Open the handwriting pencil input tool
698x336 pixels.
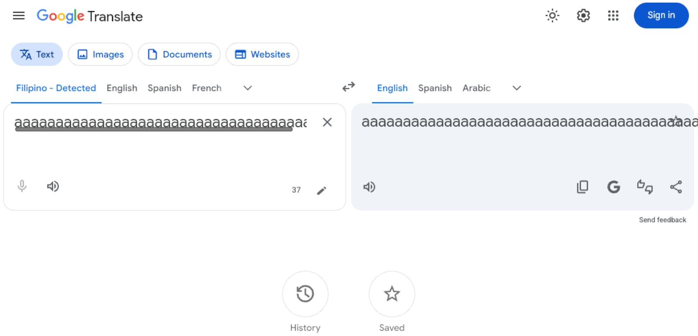[322, 190]
